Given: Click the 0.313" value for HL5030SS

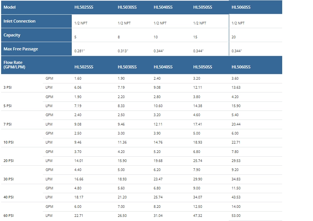Looking at the screenshot, I should [x=123, y=51].
